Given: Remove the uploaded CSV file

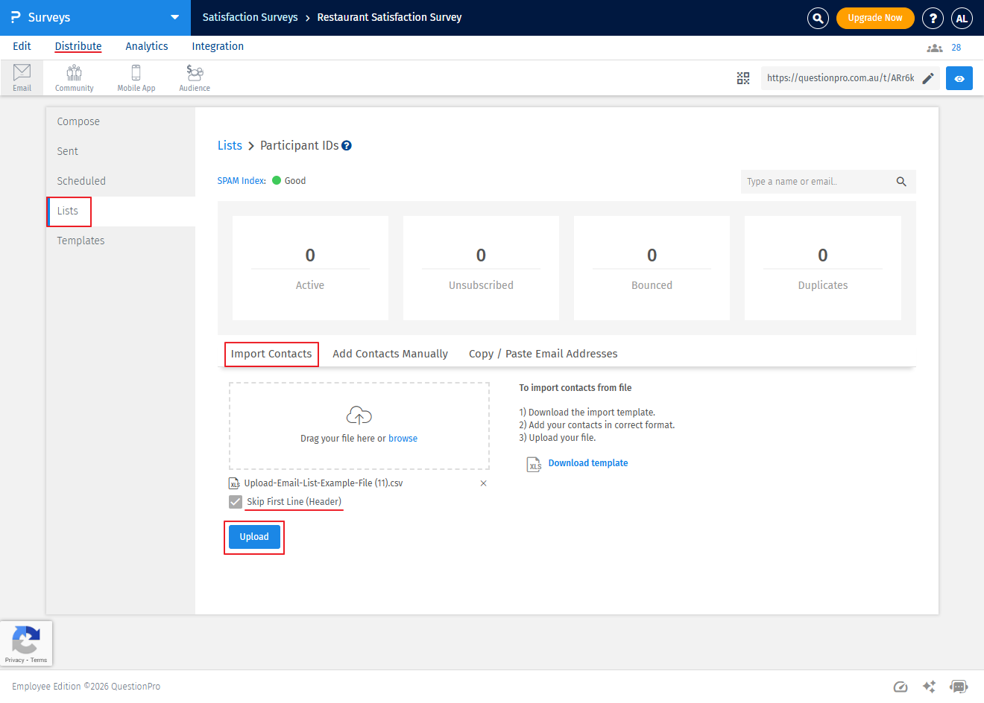Looking at the screenshot, I should (x=483, y=483).
